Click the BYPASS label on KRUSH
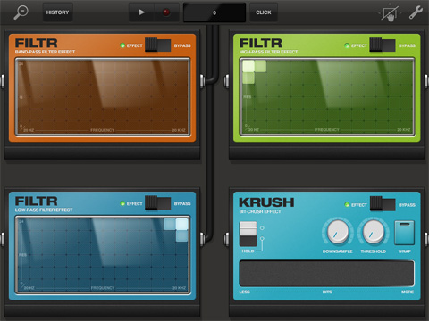Viewport: 429px width, 321px height. pyautogui.click(x=407, y=205)
